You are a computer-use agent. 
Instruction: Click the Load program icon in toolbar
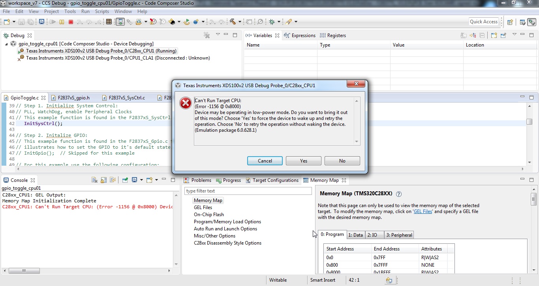click(139, 22)
